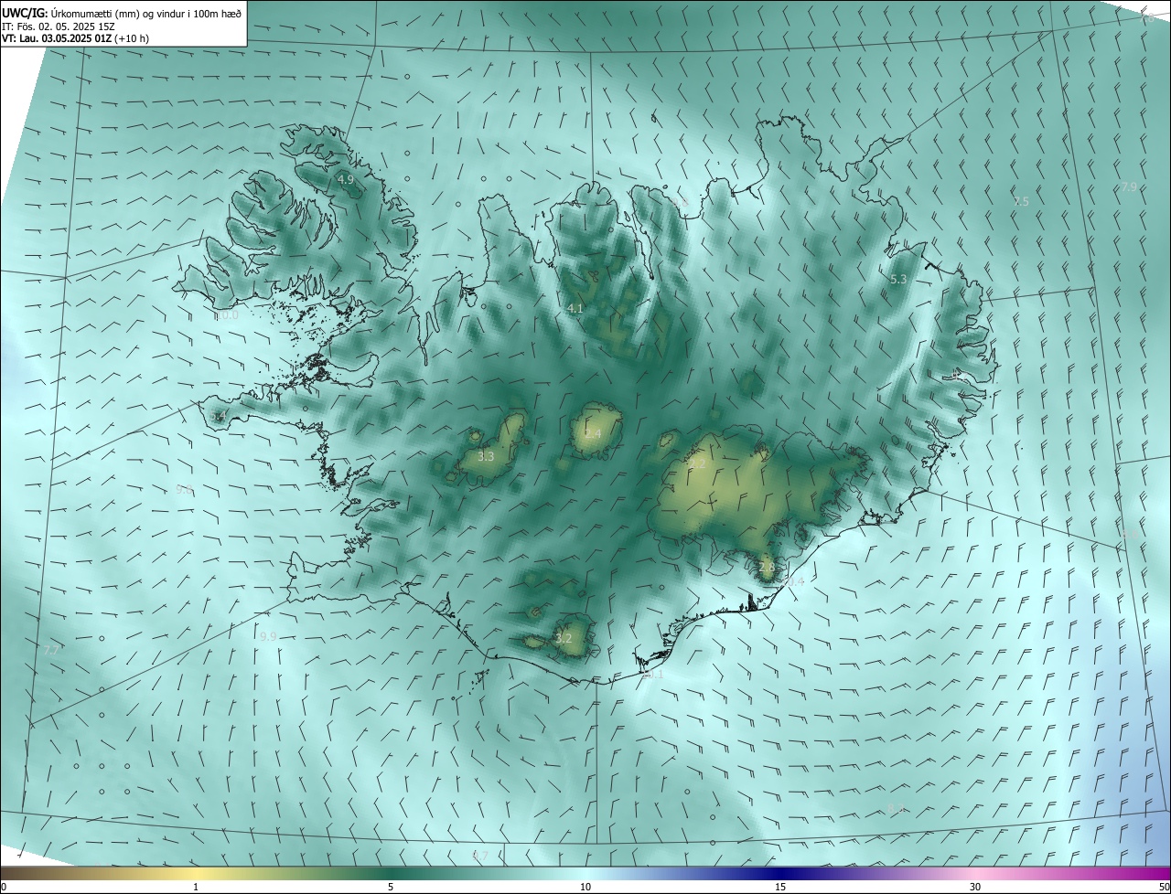Click the 9.8 value west of Iceland

point(184,490)
